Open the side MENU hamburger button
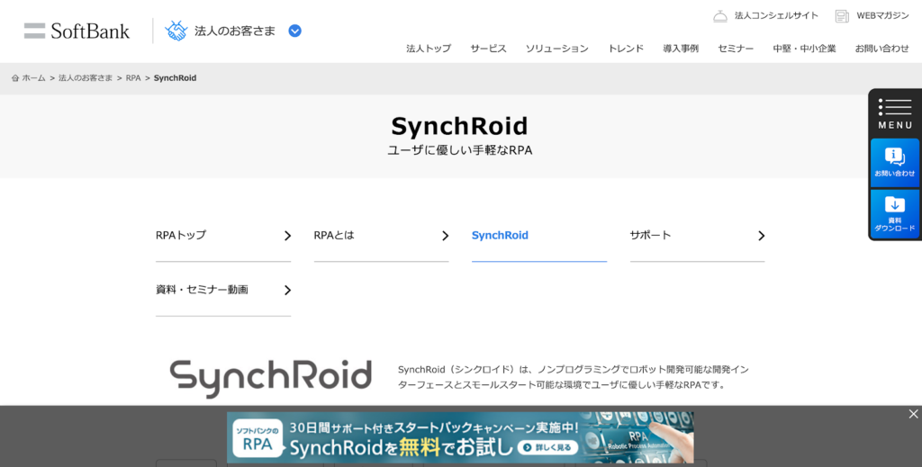922x467 pixels. click(895, 113)
